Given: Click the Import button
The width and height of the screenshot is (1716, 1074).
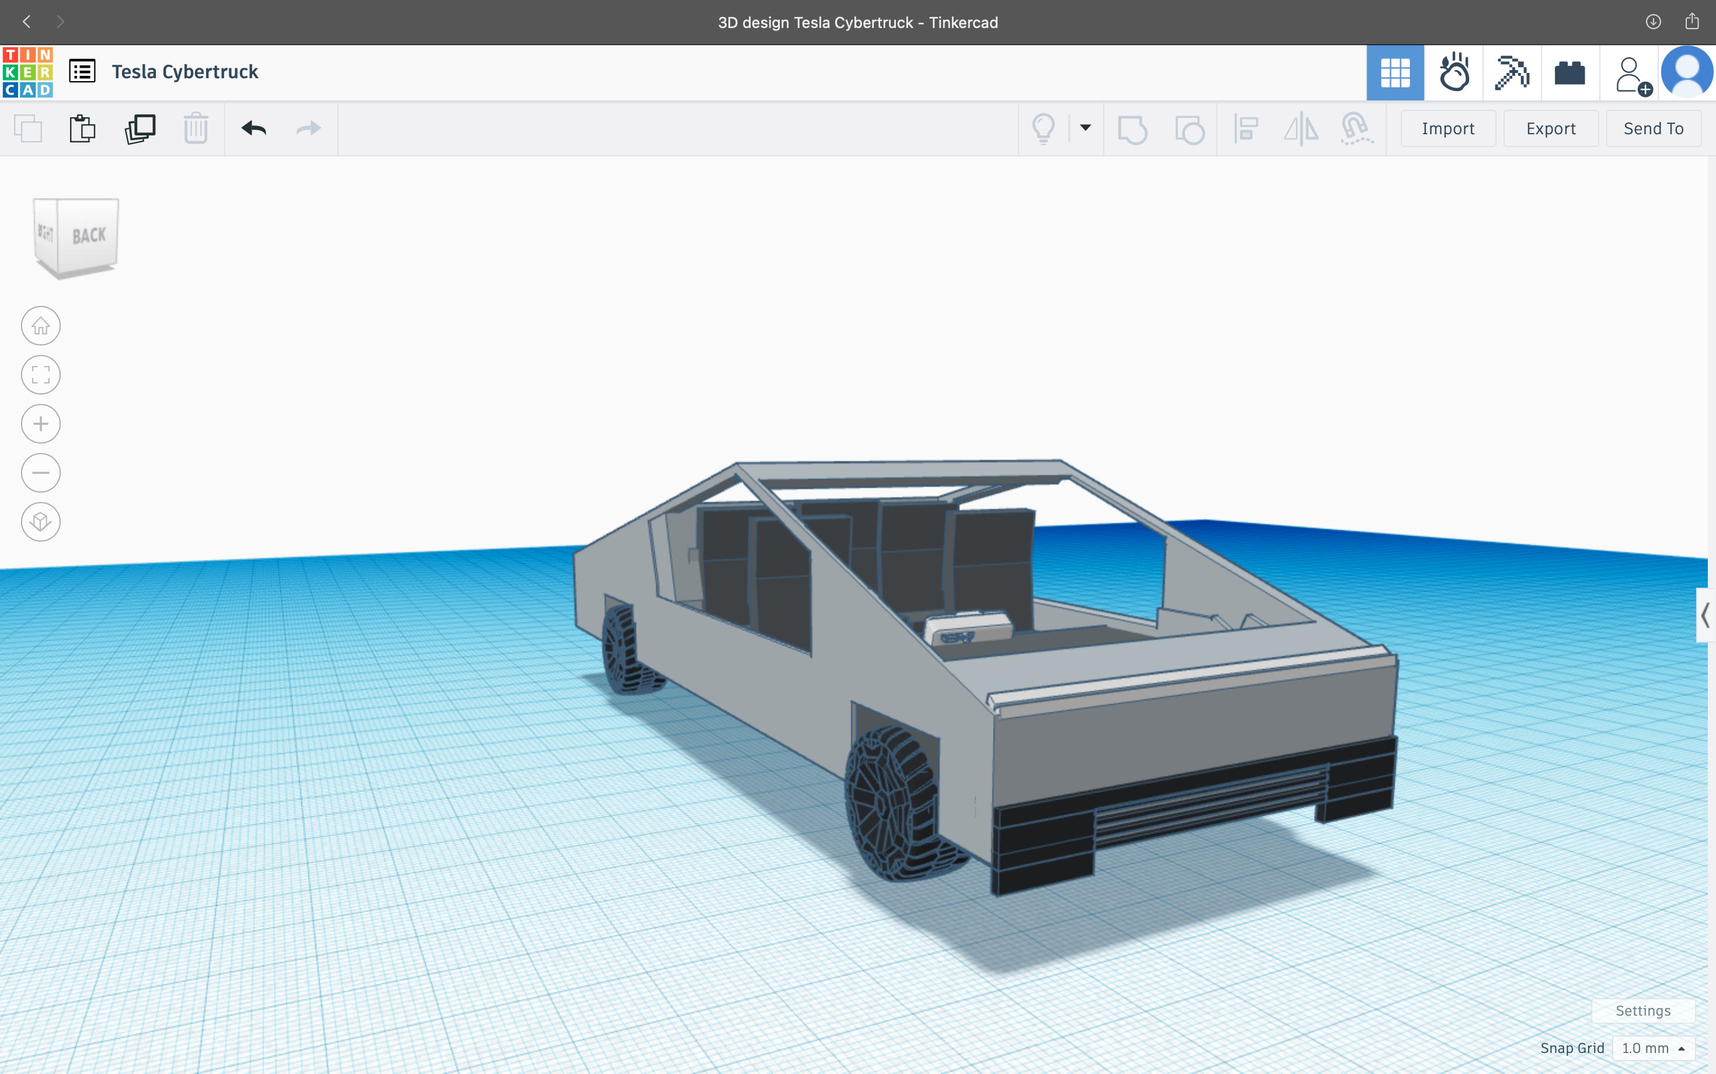Looking at the screenshot, I should click(x=1448, y=128).
